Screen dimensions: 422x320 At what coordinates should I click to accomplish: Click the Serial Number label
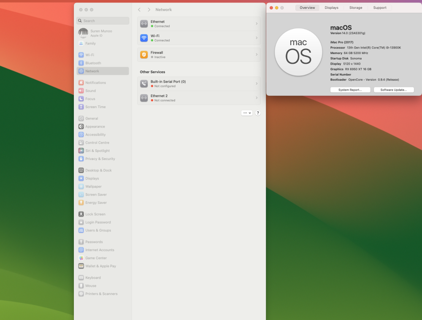click(341, 75)
